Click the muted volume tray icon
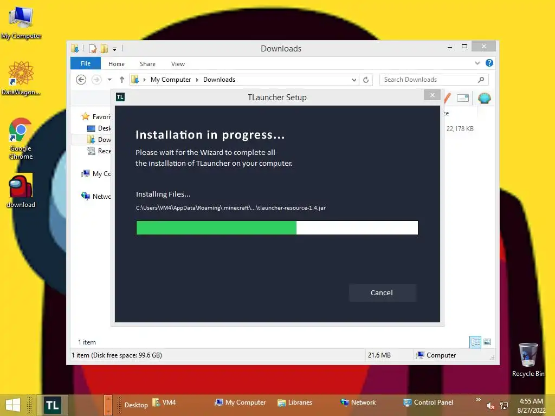Screen dimensions: 555x416 pyautogui.click(x=490, y=406)
